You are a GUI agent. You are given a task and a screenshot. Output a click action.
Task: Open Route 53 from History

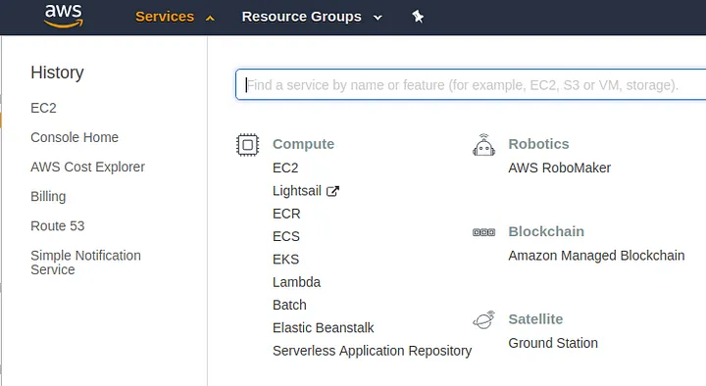(x=57, y=226)
